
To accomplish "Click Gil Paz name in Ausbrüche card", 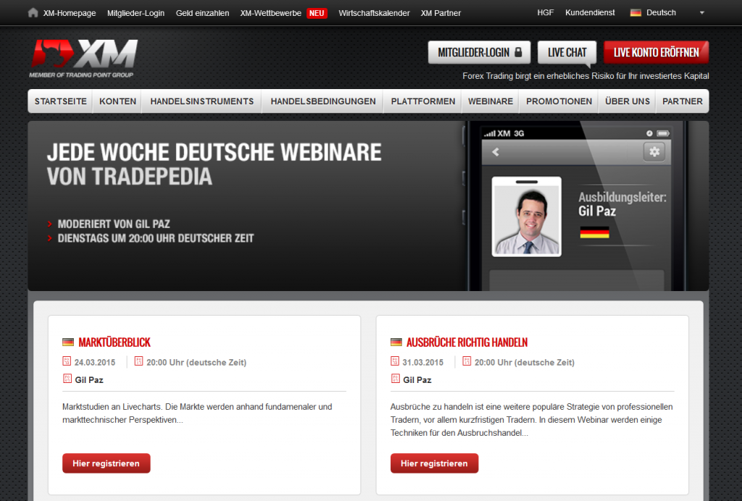I will (x=417, y=380).
